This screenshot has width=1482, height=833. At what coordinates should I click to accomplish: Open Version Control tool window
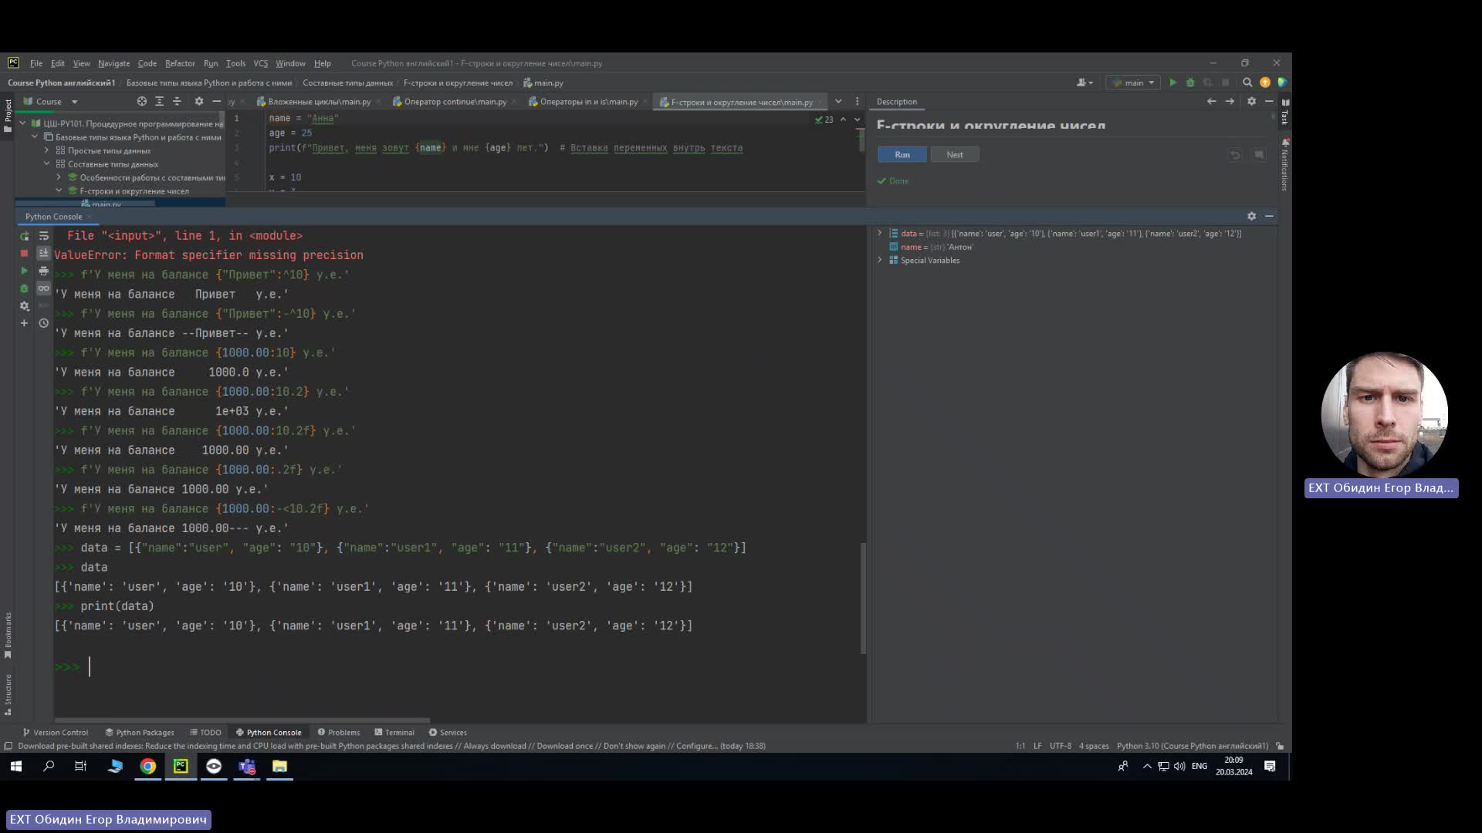[56, 733]
